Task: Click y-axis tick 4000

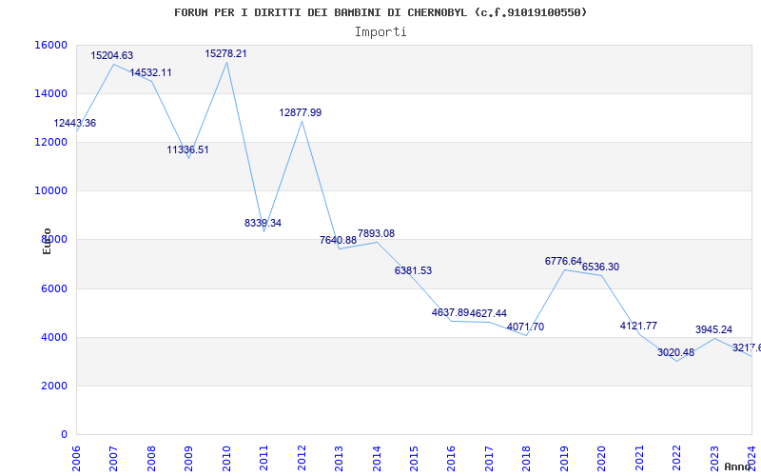Action: 53,338
